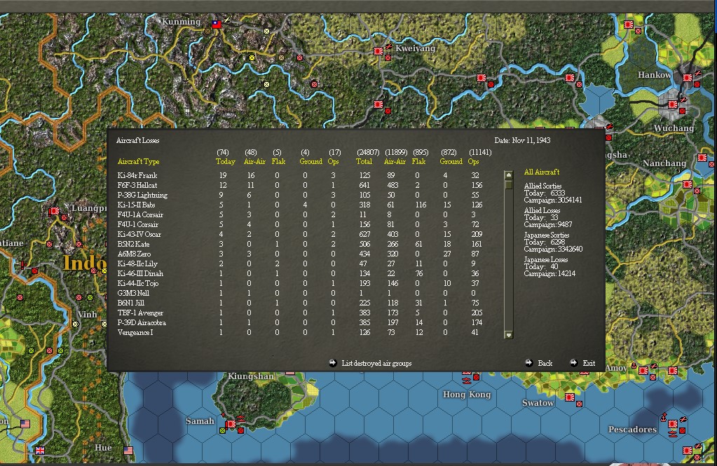Select the F6F-3 Hellcat row

click(x=299, y=185)
